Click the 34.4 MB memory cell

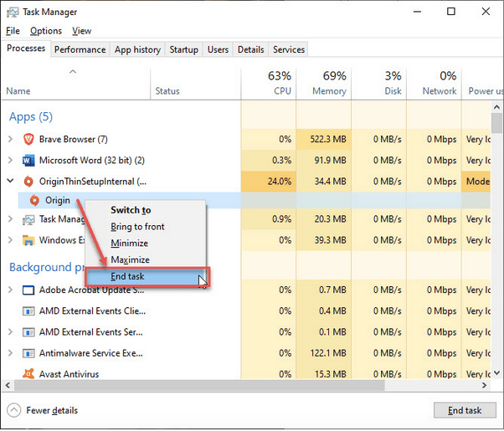click(324, 182)
